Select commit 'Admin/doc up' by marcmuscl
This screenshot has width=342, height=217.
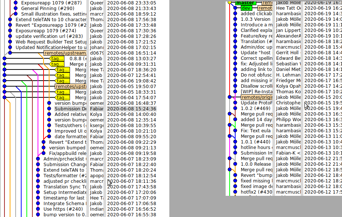(256, 47)
